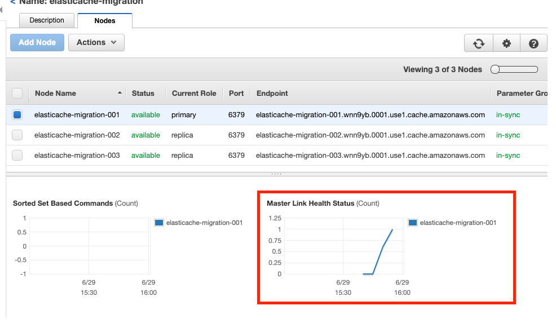Click in-sync for elasticache-migration-002
Screen dimensions: 556x323
click(x=508, y=135)
